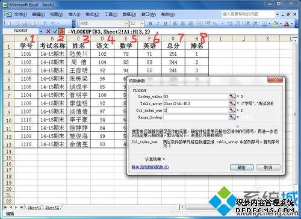Open the Fill Color dropdown arrow
This screenshot has width=301, height=219.
(x=281, y=23)
